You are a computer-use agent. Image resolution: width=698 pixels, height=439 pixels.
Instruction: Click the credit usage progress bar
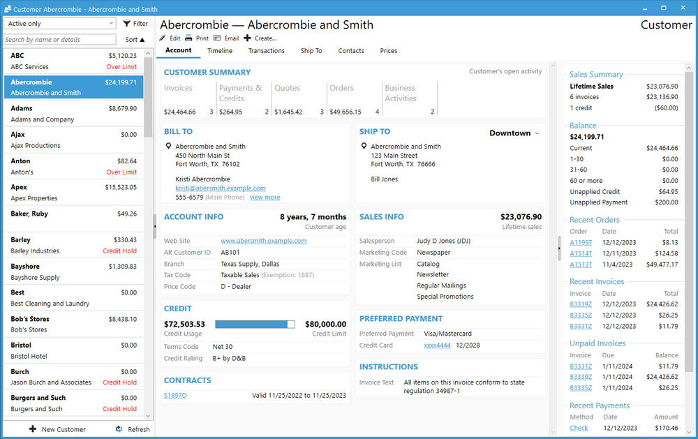pos(255,325)
